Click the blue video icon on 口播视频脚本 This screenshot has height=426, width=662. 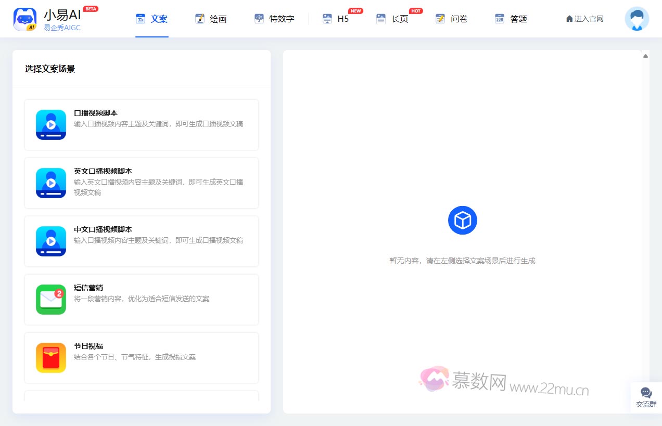tap(50, 125)
